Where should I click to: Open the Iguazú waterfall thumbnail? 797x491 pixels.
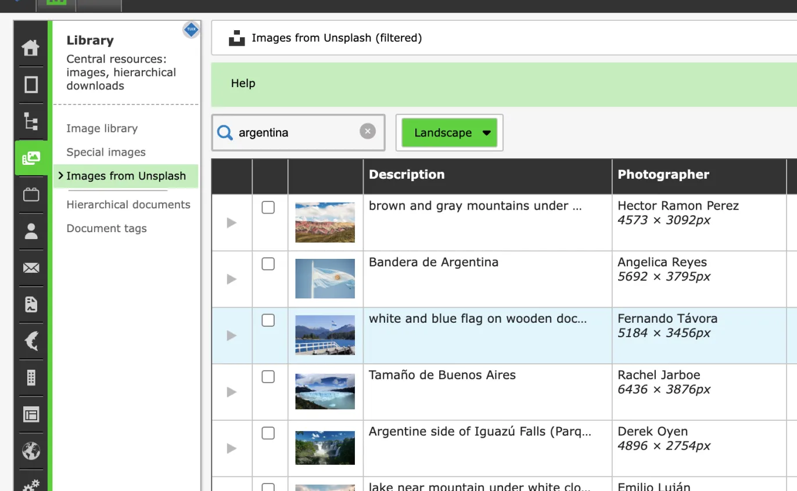(x=325, y=448)
